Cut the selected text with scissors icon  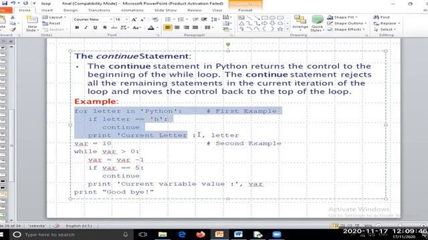pyautogui.click(x=13, y=17)
